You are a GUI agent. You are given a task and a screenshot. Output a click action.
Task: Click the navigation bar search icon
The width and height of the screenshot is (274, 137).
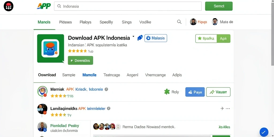[x=179, y=22]
